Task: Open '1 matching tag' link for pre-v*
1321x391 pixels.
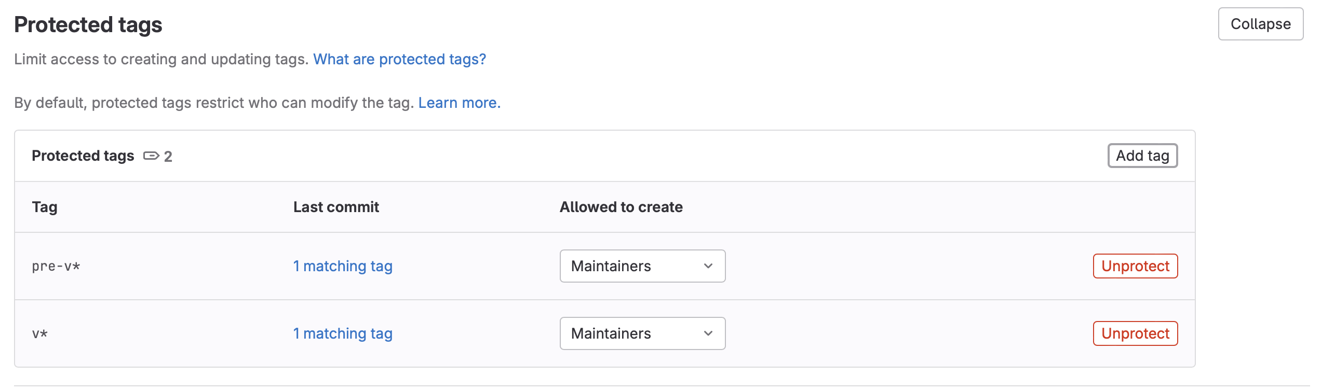Action: pyautogui.click(x=343, y=266)
